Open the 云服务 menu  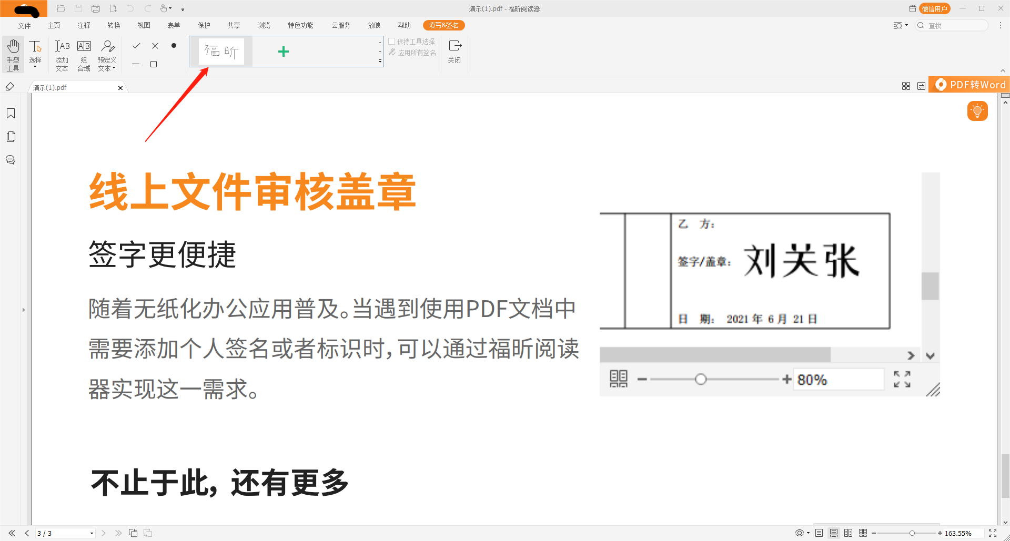tap(341, 25)
